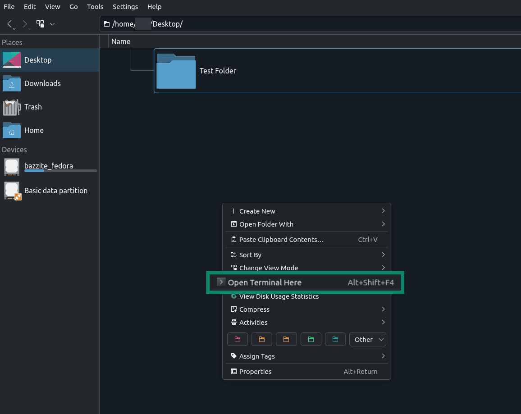Screen dimensions: 521x414
Task: Select Open Terminal Here
Action: pos(305,282)
